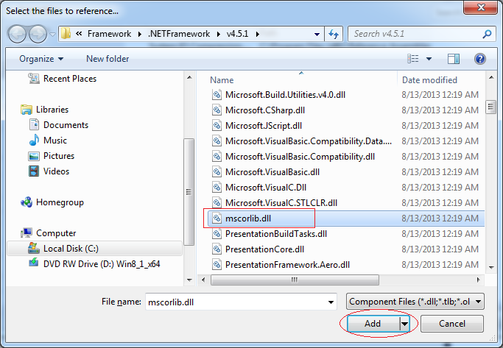
Task: Click the Change your view icon
Action: 413,59
